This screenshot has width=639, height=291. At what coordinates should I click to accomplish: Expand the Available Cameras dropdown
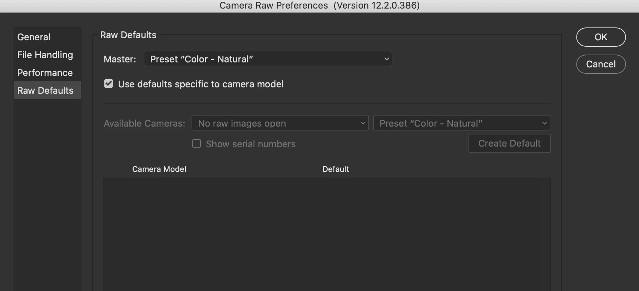point(275,123)
